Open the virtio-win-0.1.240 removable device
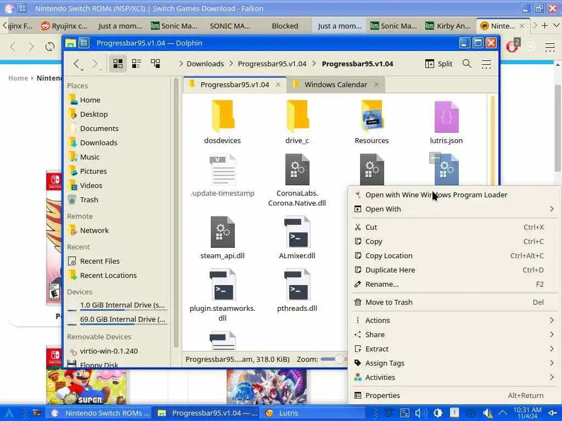Viewport: 562px width, 421px height. (x=117, y=351)
